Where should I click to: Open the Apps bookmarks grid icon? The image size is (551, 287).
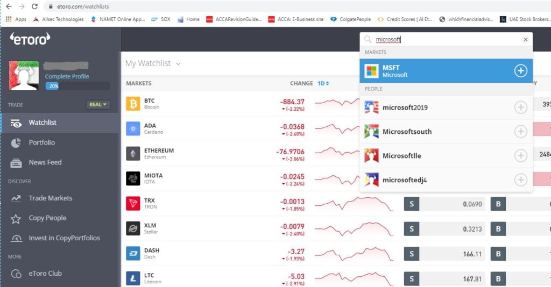9,19
